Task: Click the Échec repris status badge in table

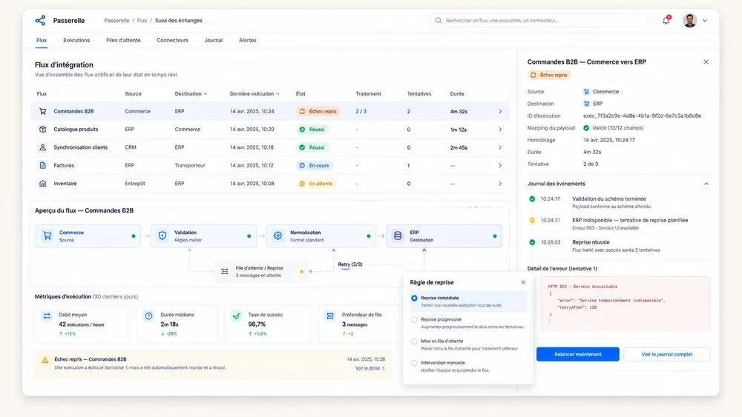Action: point(318,111)
